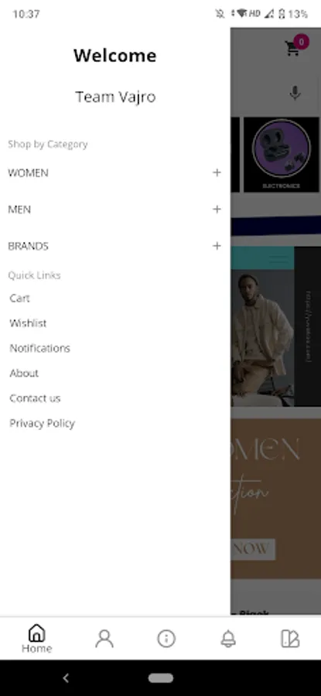321x696 pixels.
Task: Open the About link
Action: [x=24, y=373]
